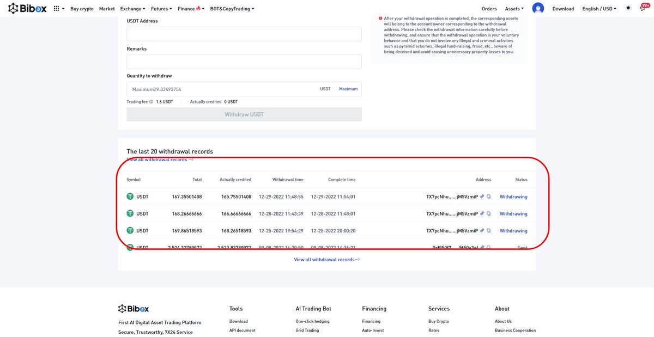Open explorer link icon for 12-25-2022 withdrawal
This screenshot has height=337, width=654.
482,230
